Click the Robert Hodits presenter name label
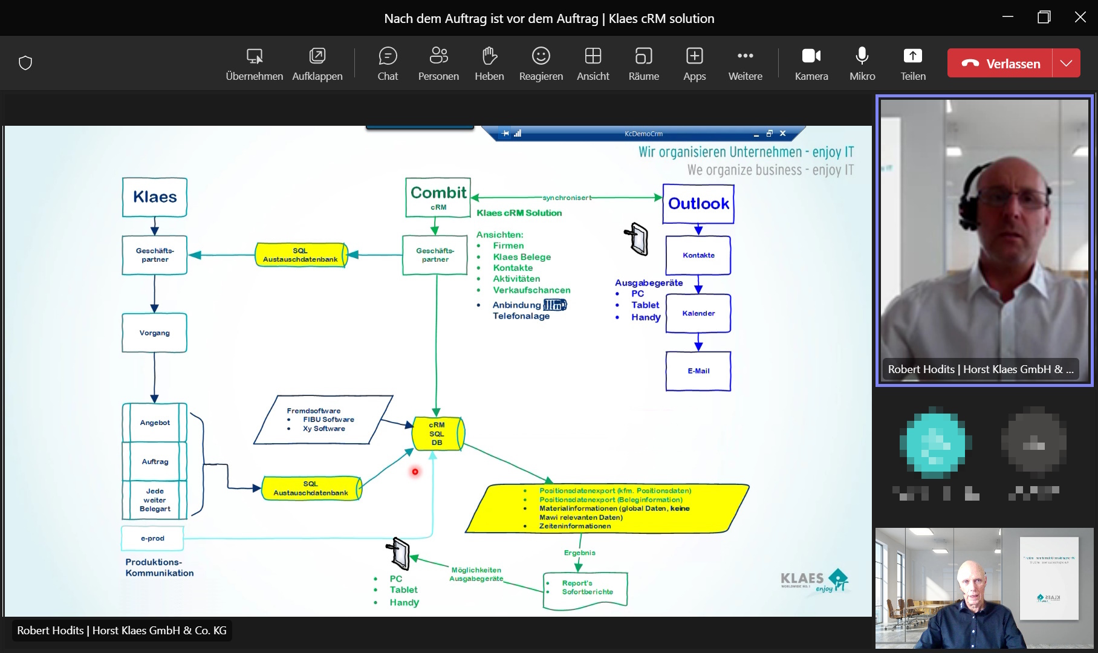 [122, 631]
